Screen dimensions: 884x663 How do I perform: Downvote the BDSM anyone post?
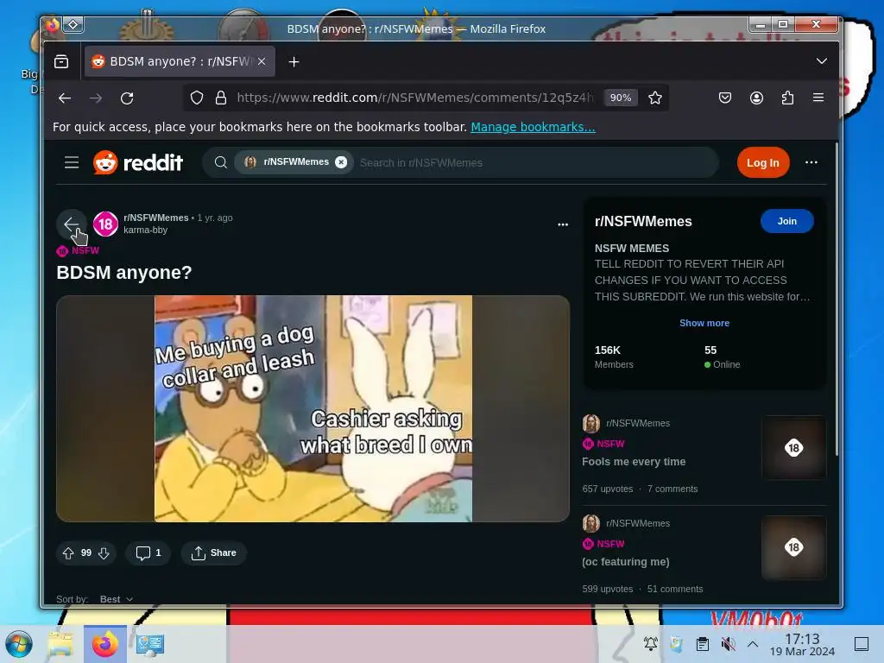coord(104,553)
